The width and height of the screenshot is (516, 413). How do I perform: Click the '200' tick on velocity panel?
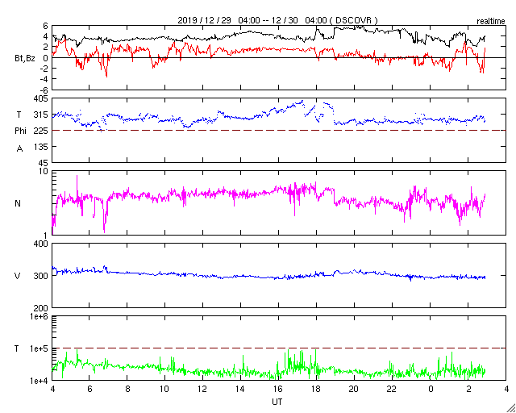click(x=42, y=308)
